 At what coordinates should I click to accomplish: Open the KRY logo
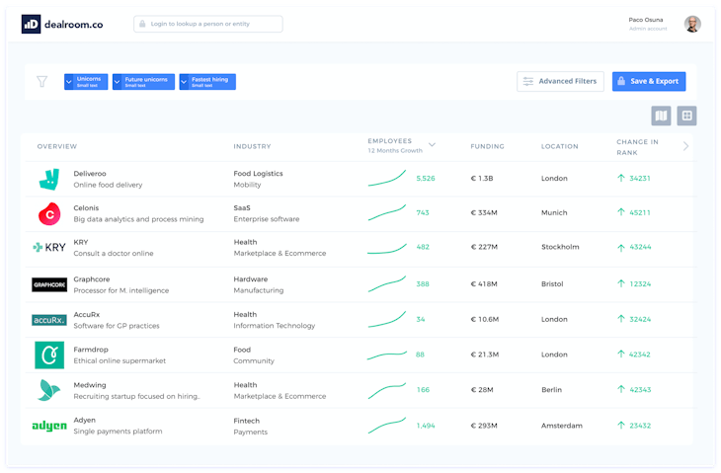tap(49, 248)
